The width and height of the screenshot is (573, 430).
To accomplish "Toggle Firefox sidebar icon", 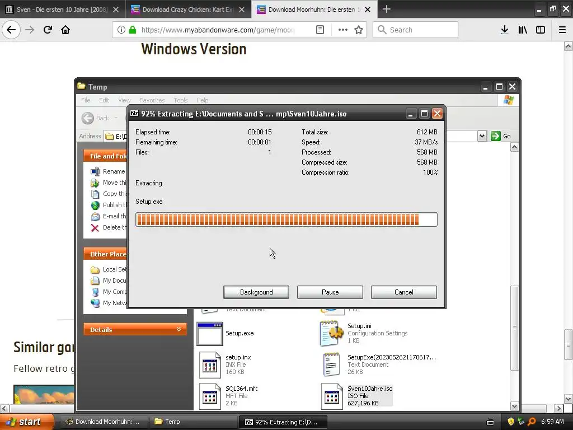I will click(x=541, y=30).
